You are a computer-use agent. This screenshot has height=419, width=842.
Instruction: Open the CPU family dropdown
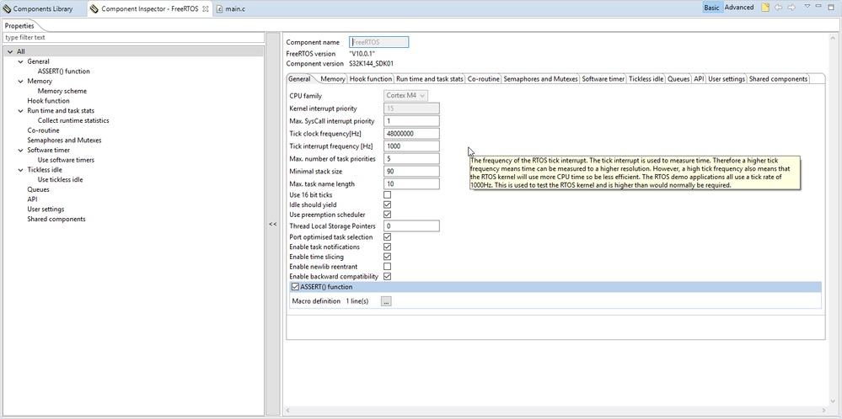[406, 95]
